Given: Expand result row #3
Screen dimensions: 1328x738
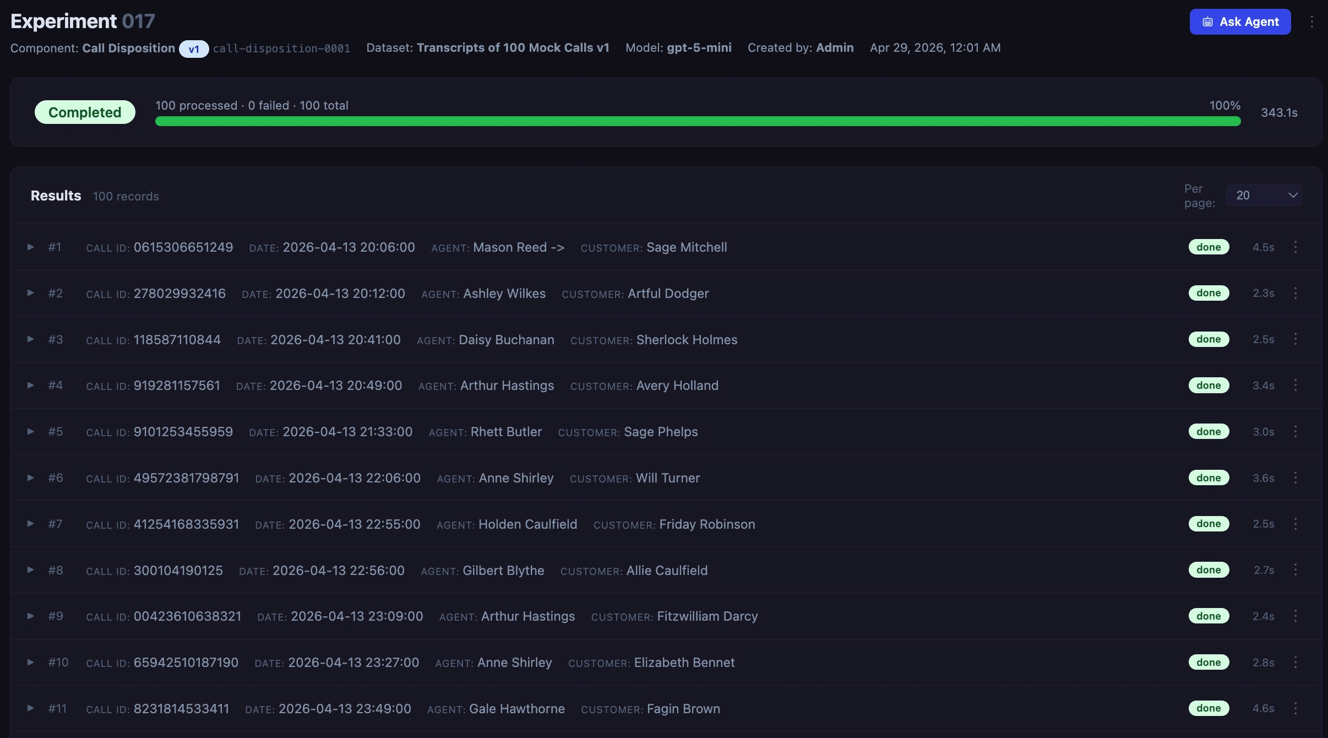Looking at the screenshot, I should click(x=31, y=339).
